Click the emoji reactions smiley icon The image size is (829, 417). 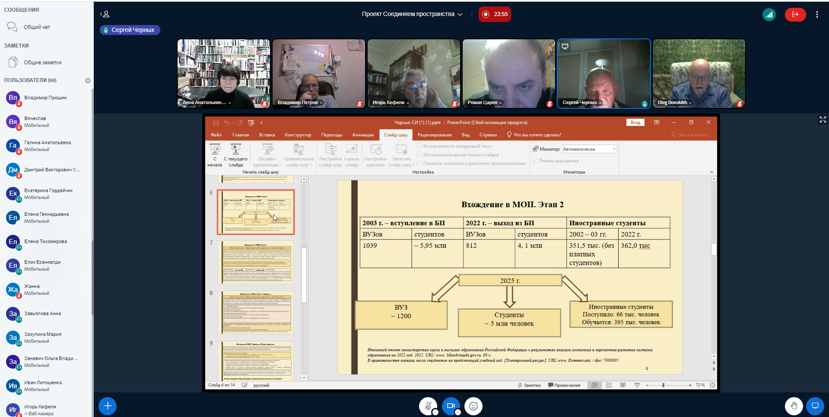tap(473, 406)
